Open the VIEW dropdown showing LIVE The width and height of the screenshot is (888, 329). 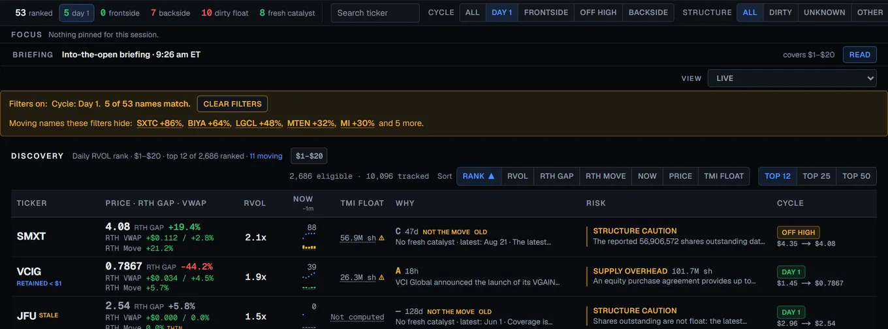(x=792, y=78)
